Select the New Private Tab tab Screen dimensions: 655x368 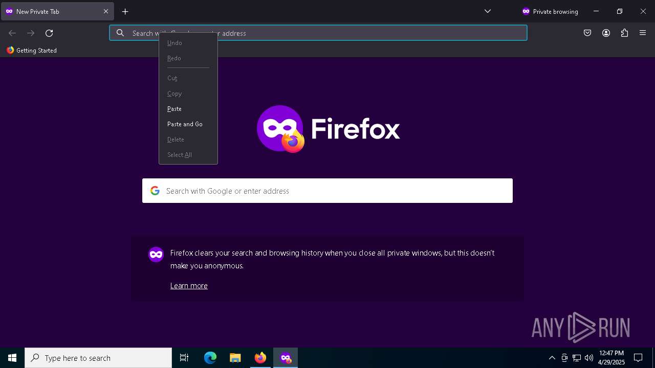click(x=57, y=11)
